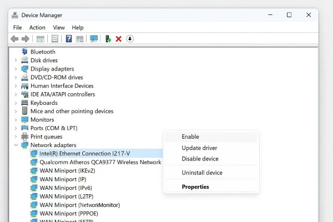Select WAN Miniport (L2TP)
333x222 pixels.
pos(67,196)
